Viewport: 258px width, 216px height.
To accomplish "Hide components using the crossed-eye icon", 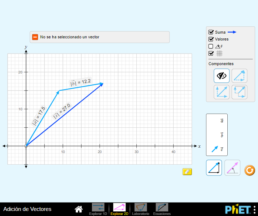I will click(222, 76).
